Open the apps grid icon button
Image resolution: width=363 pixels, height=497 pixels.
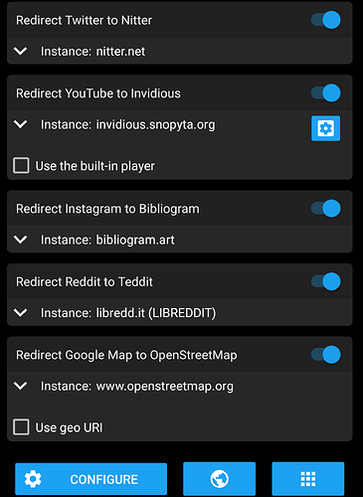click(x=308, y=479)
